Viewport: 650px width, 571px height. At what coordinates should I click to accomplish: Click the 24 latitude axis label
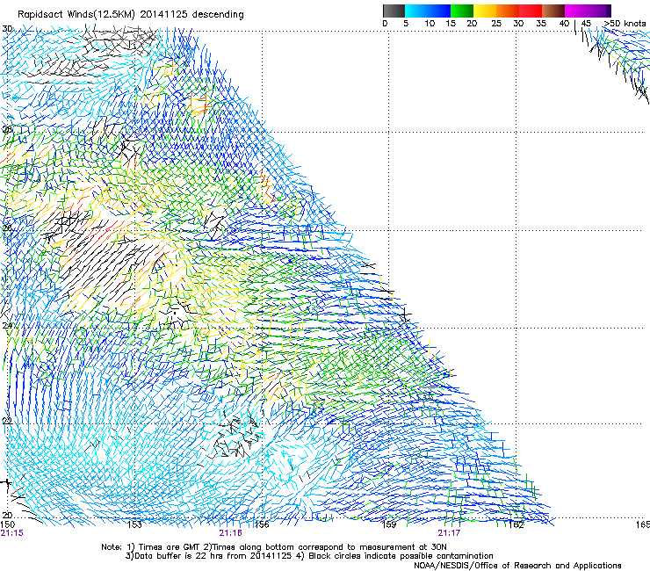tap(7, 326)
